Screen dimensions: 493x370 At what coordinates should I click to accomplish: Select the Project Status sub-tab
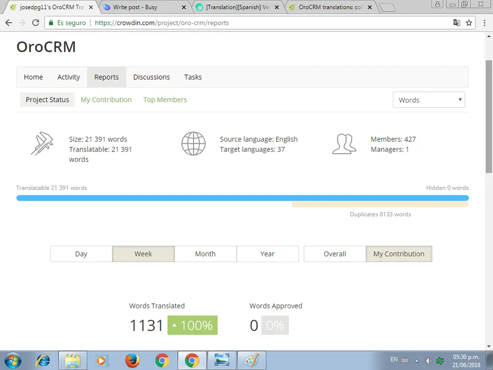tap(47, 100)
